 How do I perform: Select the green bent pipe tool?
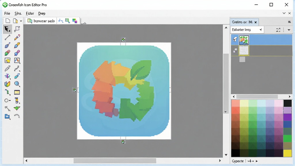tap(7, 92)
